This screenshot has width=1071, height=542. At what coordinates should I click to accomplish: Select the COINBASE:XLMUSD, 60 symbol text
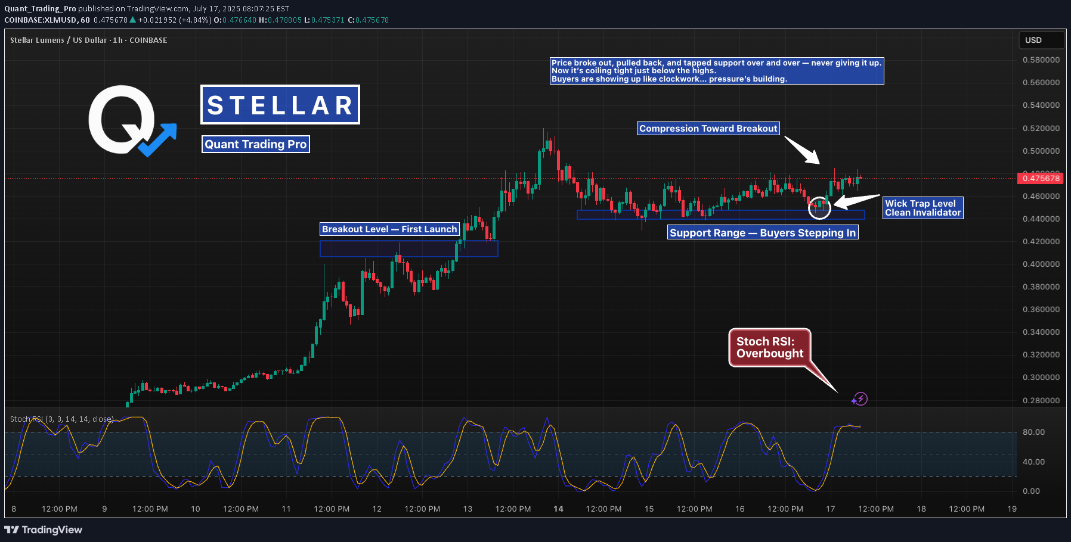coord(47,20)
